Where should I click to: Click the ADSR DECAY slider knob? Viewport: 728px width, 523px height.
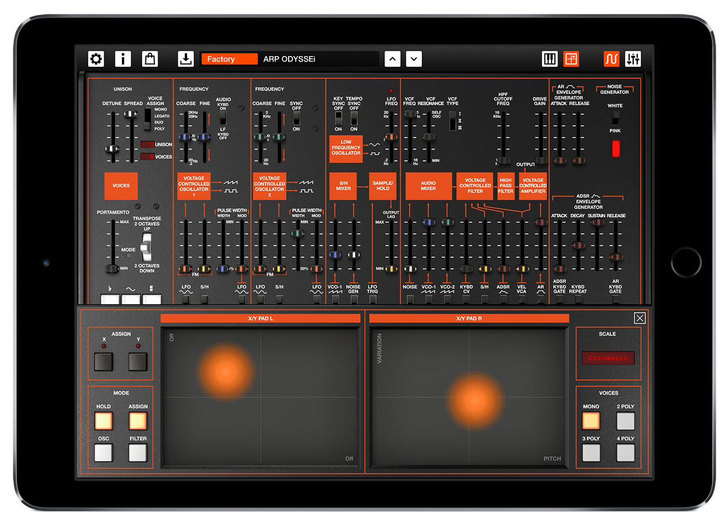pyautogui.click(x=578, y=245)
